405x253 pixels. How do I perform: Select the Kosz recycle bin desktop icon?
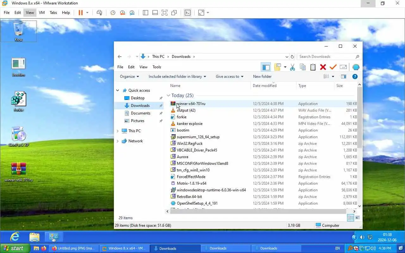(x=19, y=31)
